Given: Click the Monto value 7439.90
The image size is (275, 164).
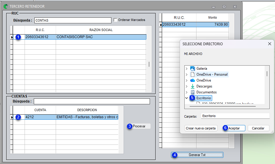Looking at the screenshot, I should [212, 25].
